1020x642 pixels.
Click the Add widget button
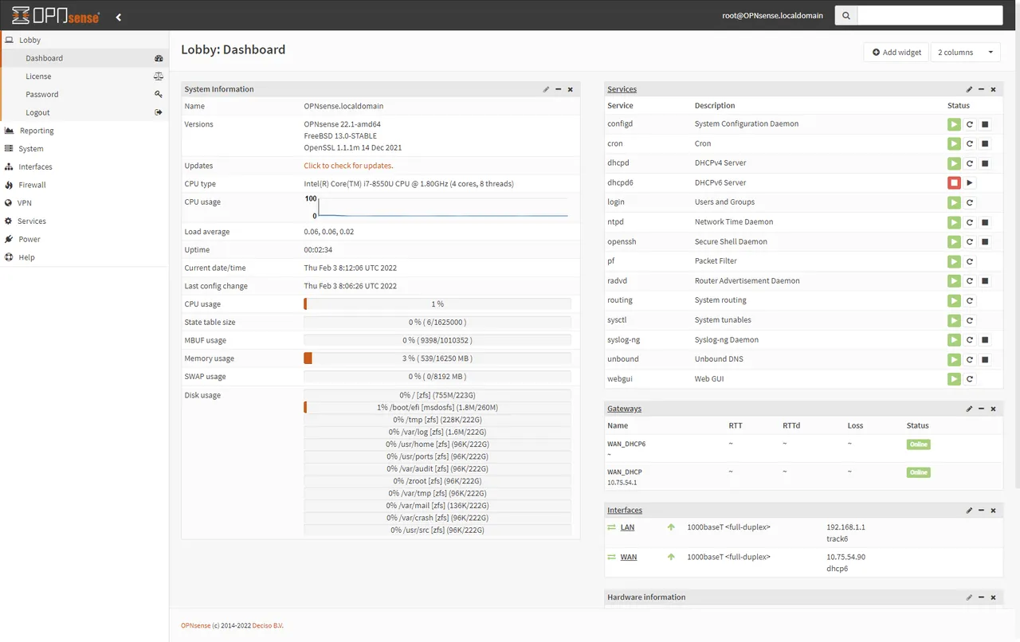click(x=896, y=52)
